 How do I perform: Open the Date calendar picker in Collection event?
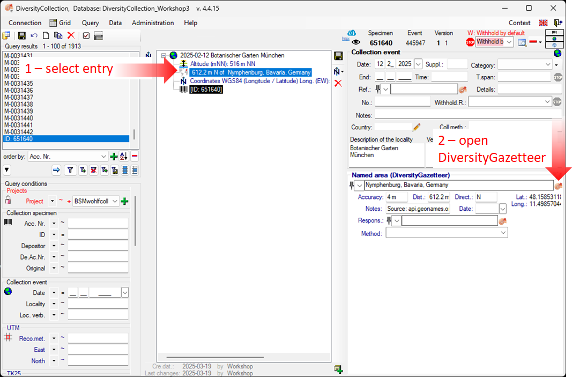[418, 64]
